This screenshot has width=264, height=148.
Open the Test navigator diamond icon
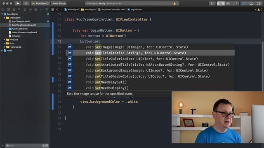click(30, 9)
